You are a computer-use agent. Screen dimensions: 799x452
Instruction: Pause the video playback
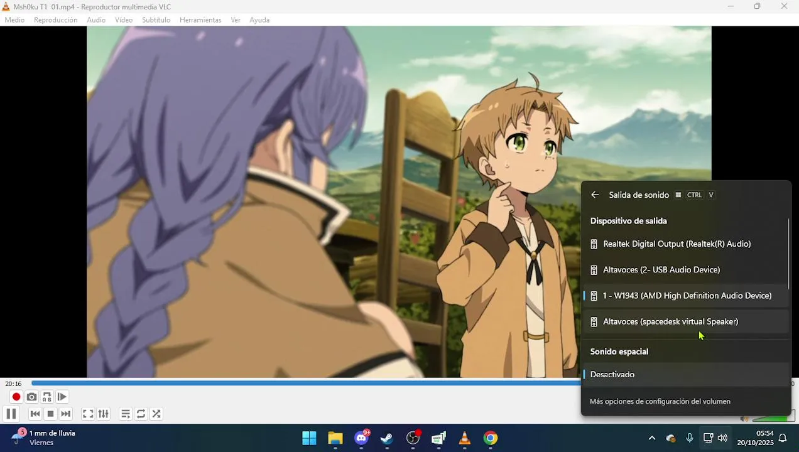point(11,414)
